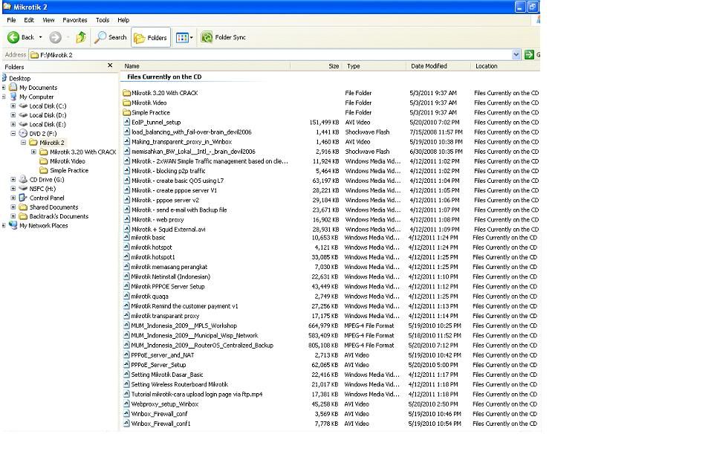Expand NSFC (H:) tree node
Screen dimensions: 714x463
tap(13, 189)
